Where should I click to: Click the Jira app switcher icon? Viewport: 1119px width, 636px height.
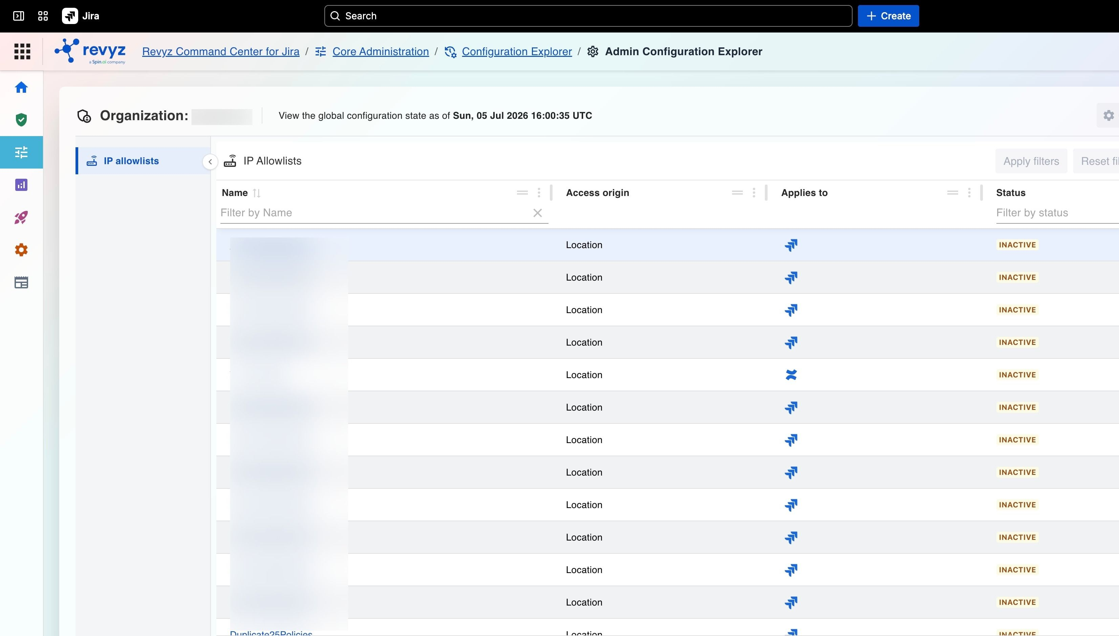click(x=43, y=16)
